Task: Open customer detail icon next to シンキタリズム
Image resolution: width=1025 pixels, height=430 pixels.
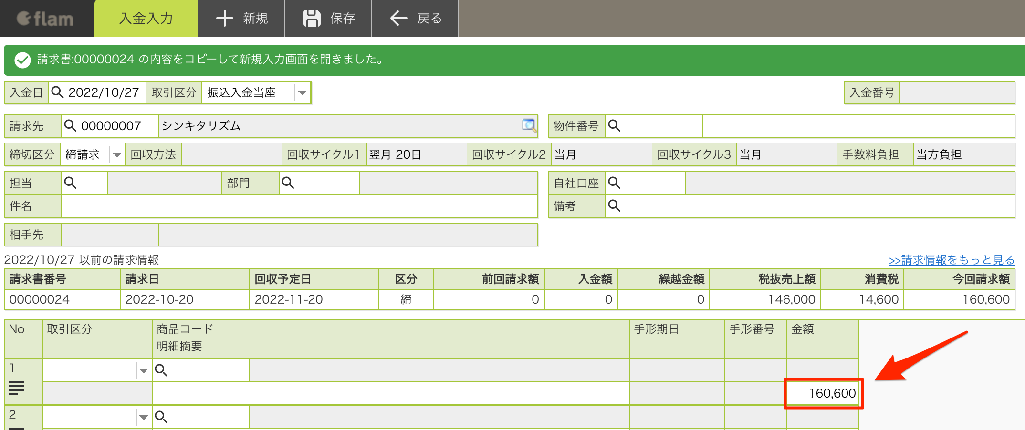Action: coord(529,125)
